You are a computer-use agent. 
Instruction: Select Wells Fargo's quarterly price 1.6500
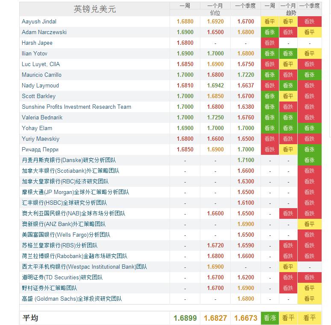click(x=246, y=235)
